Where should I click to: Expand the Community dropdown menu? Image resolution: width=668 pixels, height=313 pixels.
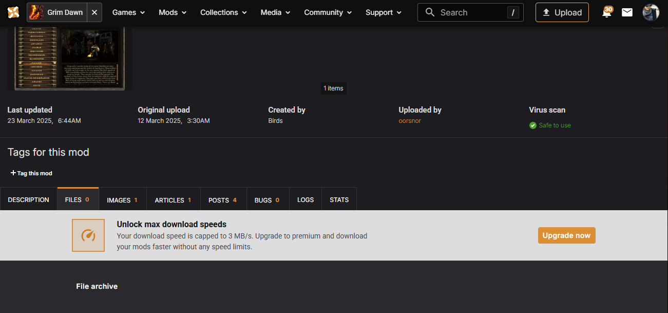coord(328,12)
